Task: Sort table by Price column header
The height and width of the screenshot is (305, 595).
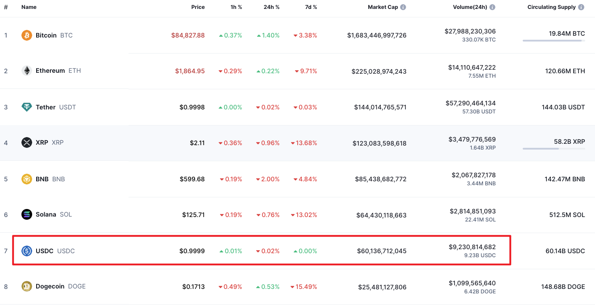Action: click(x=198, y=7)
